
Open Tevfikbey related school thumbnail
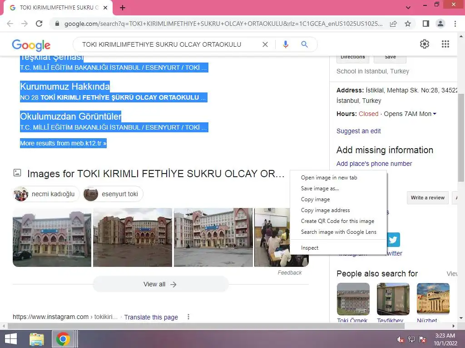coord(393,299)
